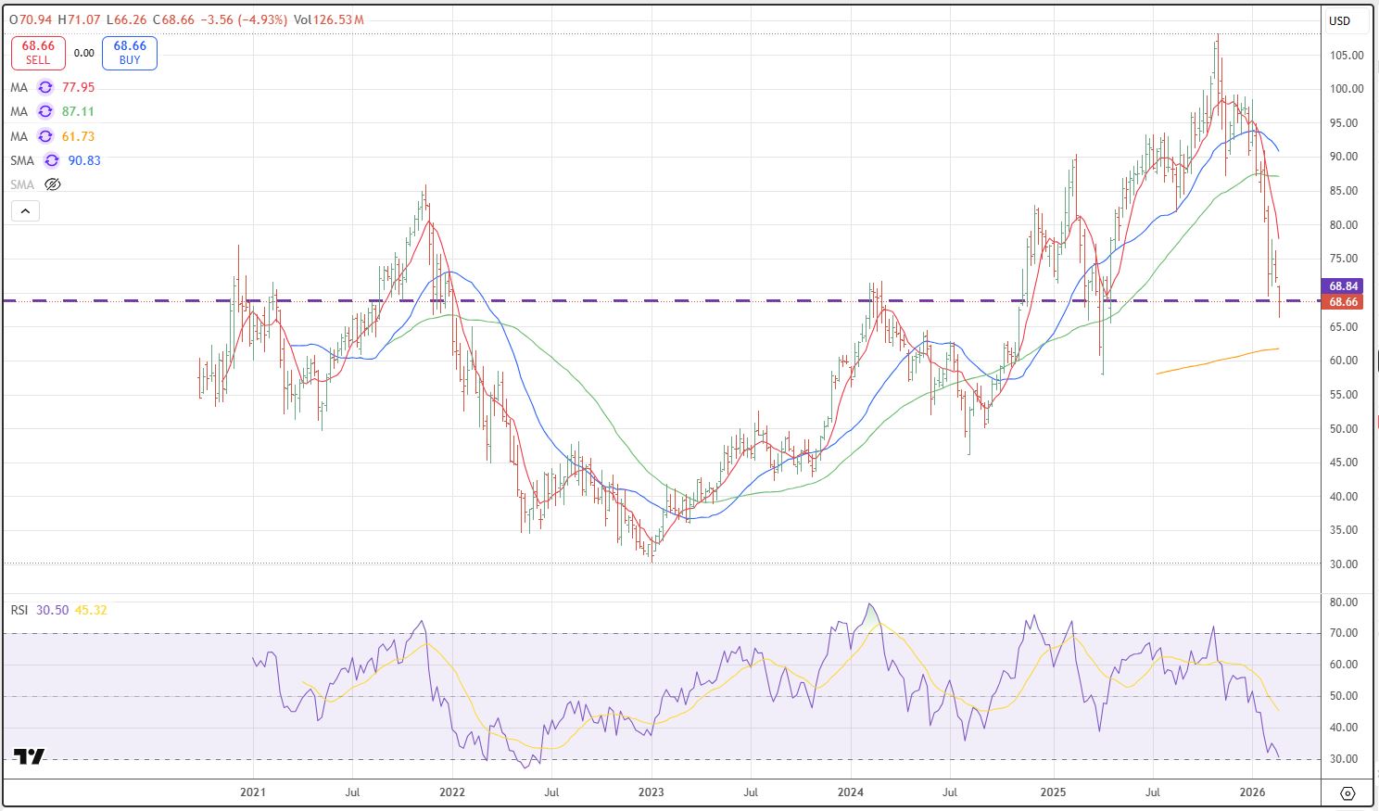Image resolution: width=1379 pixels, height=811 pixels.
Task: Click the 2024 label on the time axis
Action: coord(850,792)
